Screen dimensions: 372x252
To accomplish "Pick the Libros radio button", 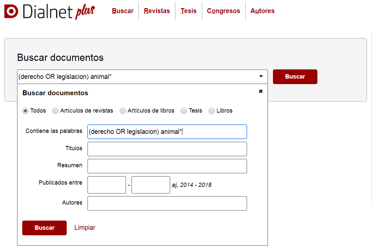I will click(x=212, y=111).
